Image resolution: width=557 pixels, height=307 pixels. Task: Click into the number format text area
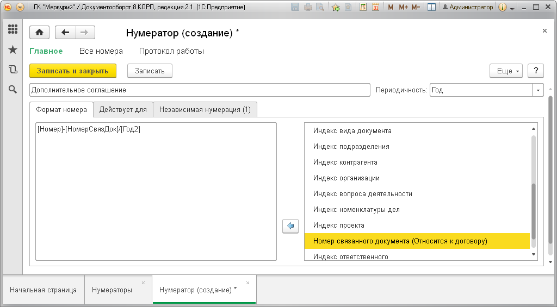(x=156, y=192)
